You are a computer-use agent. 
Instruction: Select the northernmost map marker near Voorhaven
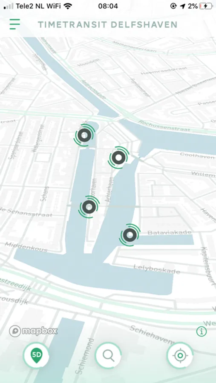85,135
